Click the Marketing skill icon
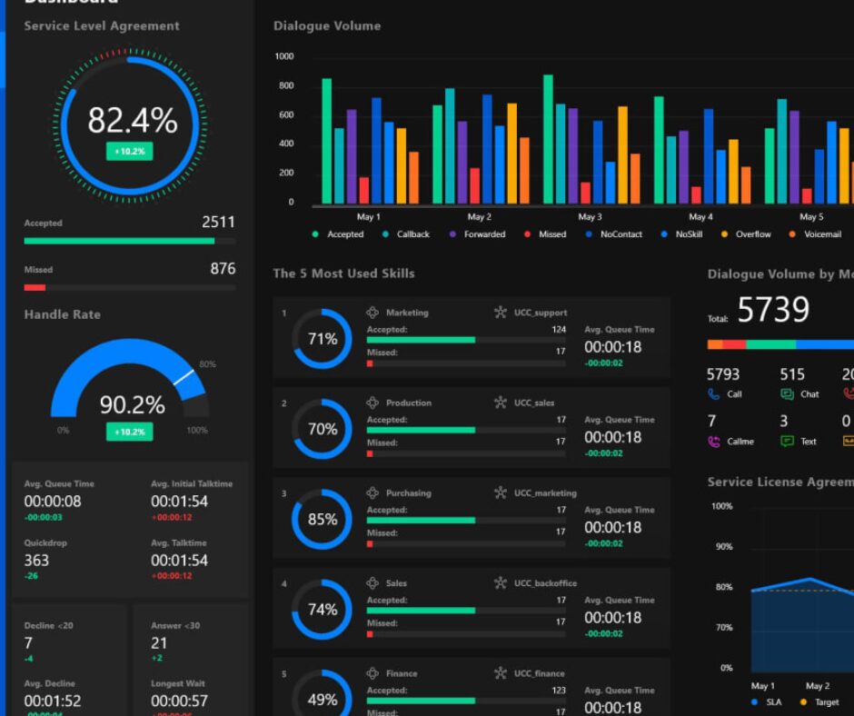The height and width of the screenshot is (716, 854). point(372,313)
